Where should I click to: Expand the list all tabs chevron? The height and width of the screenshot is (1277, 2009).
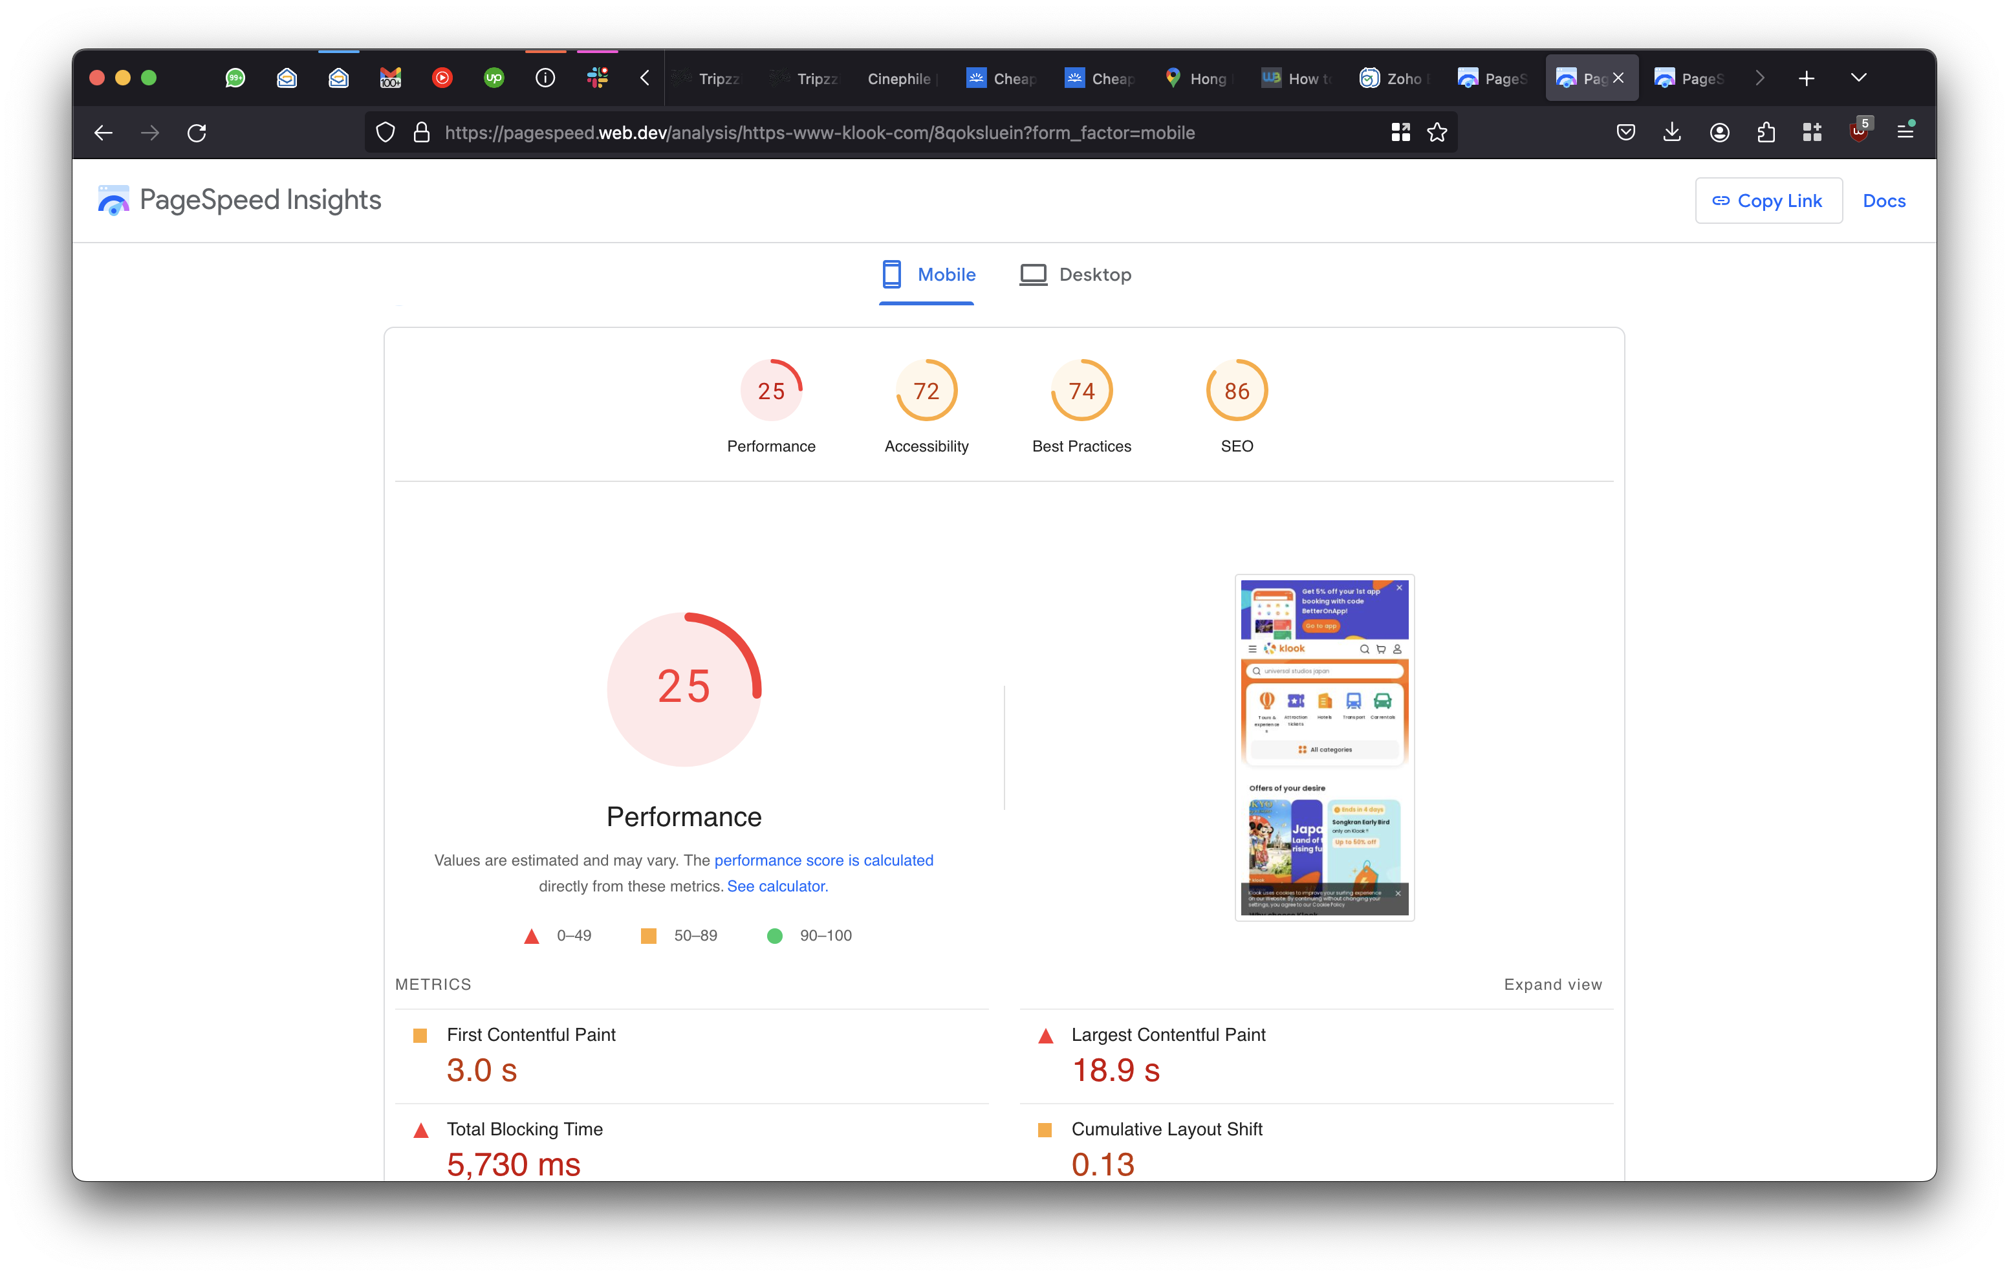coord(1858,78)
